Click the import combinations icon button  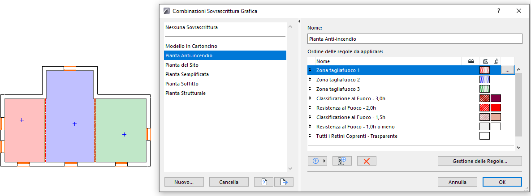(x=264, y=182)
